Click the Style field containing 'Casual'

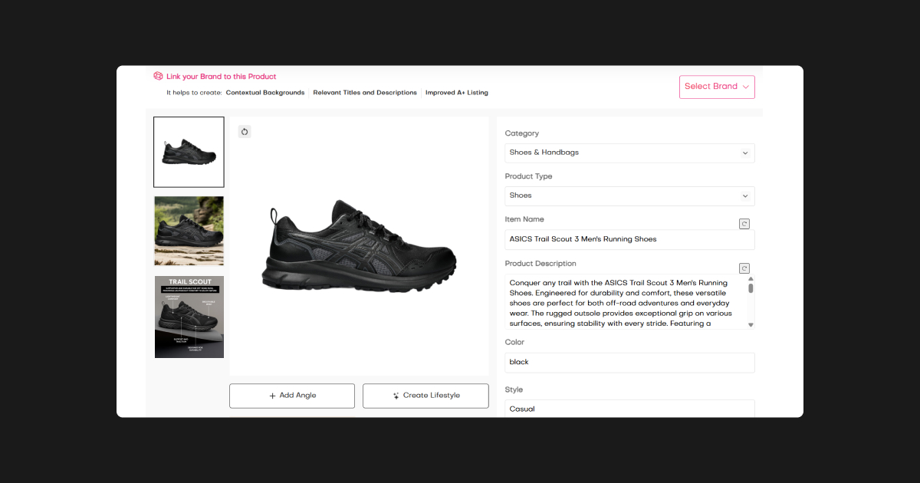click(x=629, y=409)
